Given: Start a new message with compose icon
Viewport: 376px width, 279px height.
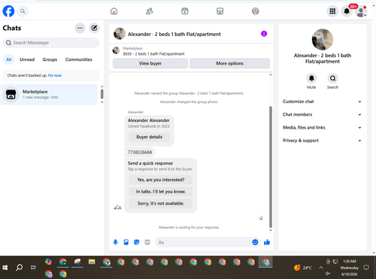Looking at the screenshot, I should point(94,28).
